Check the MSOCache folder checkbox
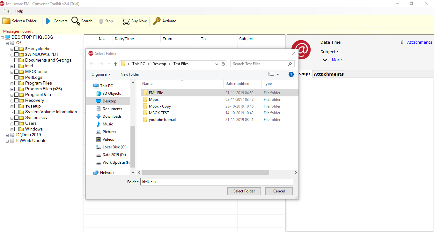 tap(17, 72)
